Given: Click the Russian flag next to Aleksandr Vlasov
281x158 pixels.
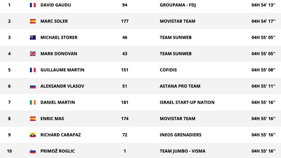Looking at the screenshot, I should [x=33, y=86].
